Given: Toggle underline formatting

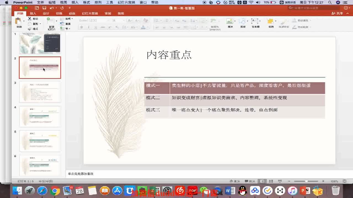Looking at the screenshot, I should 95,27.
